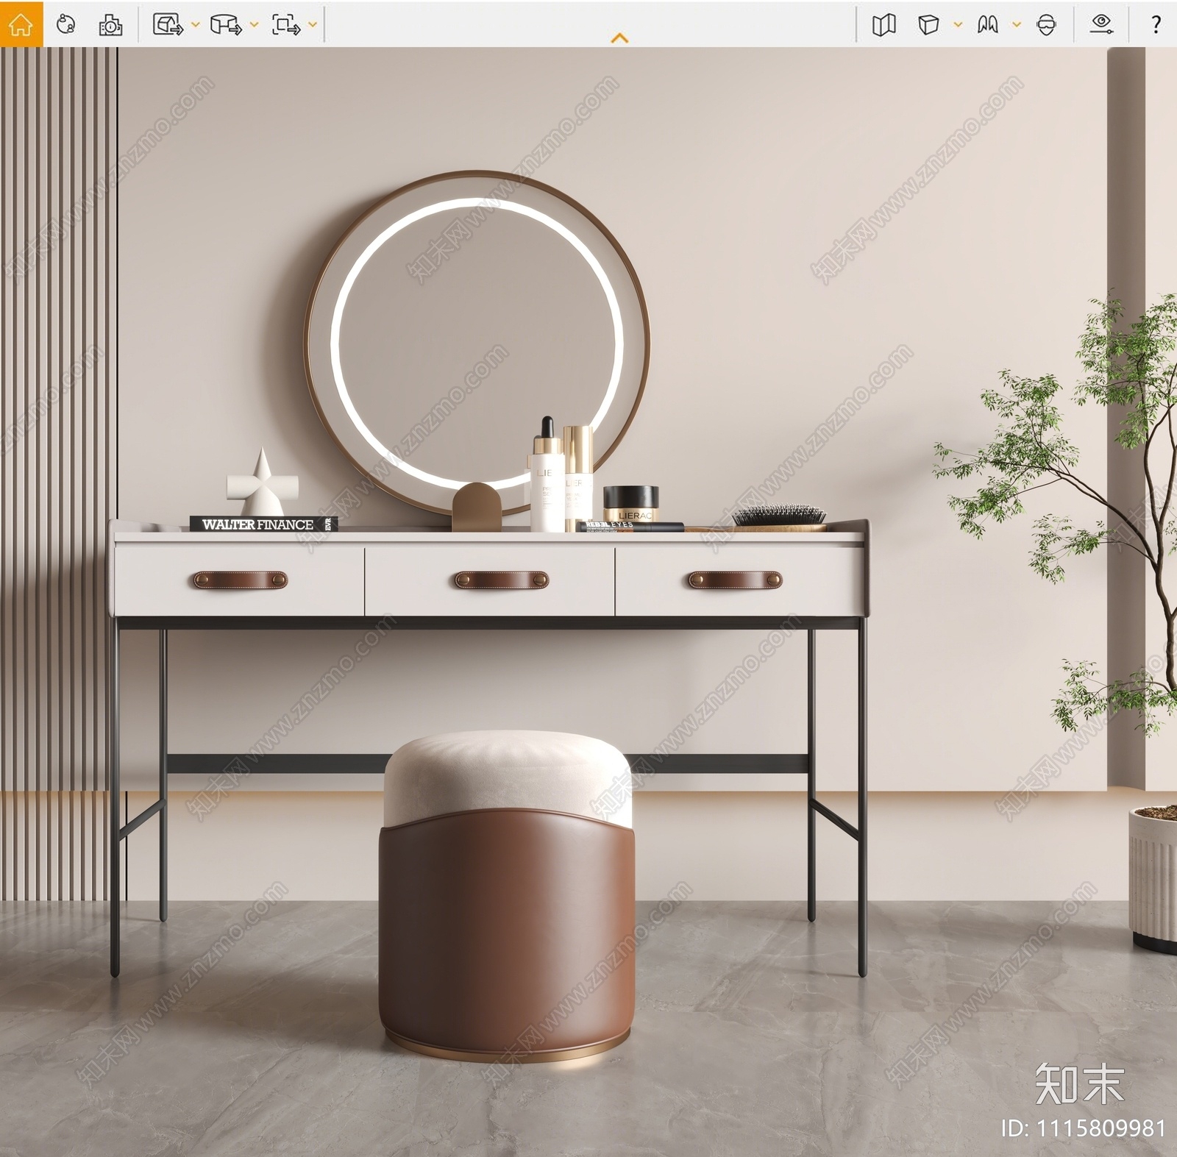Go to the orange Home button
Viewport: 1177px width, 1157px height.
point(21,24)
